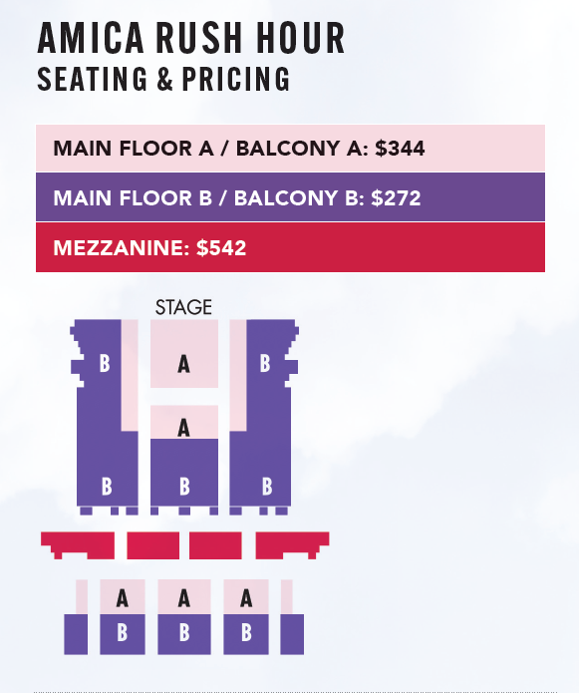Click the far right red mezzanine block
The image size is (579, 693).
(292, 545)
